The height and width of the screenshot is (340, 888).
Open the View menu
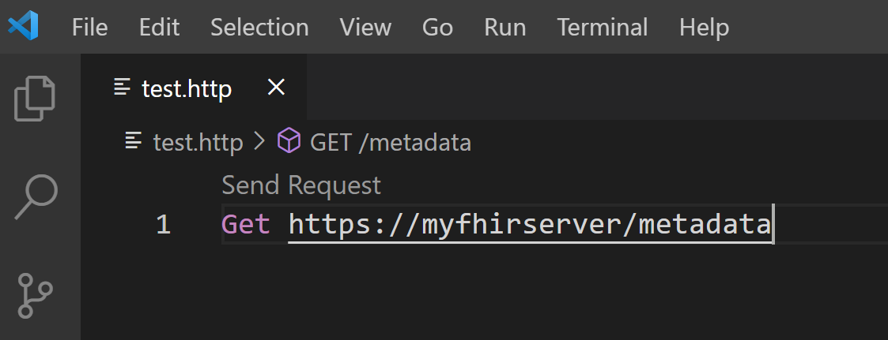click(365, 27)
